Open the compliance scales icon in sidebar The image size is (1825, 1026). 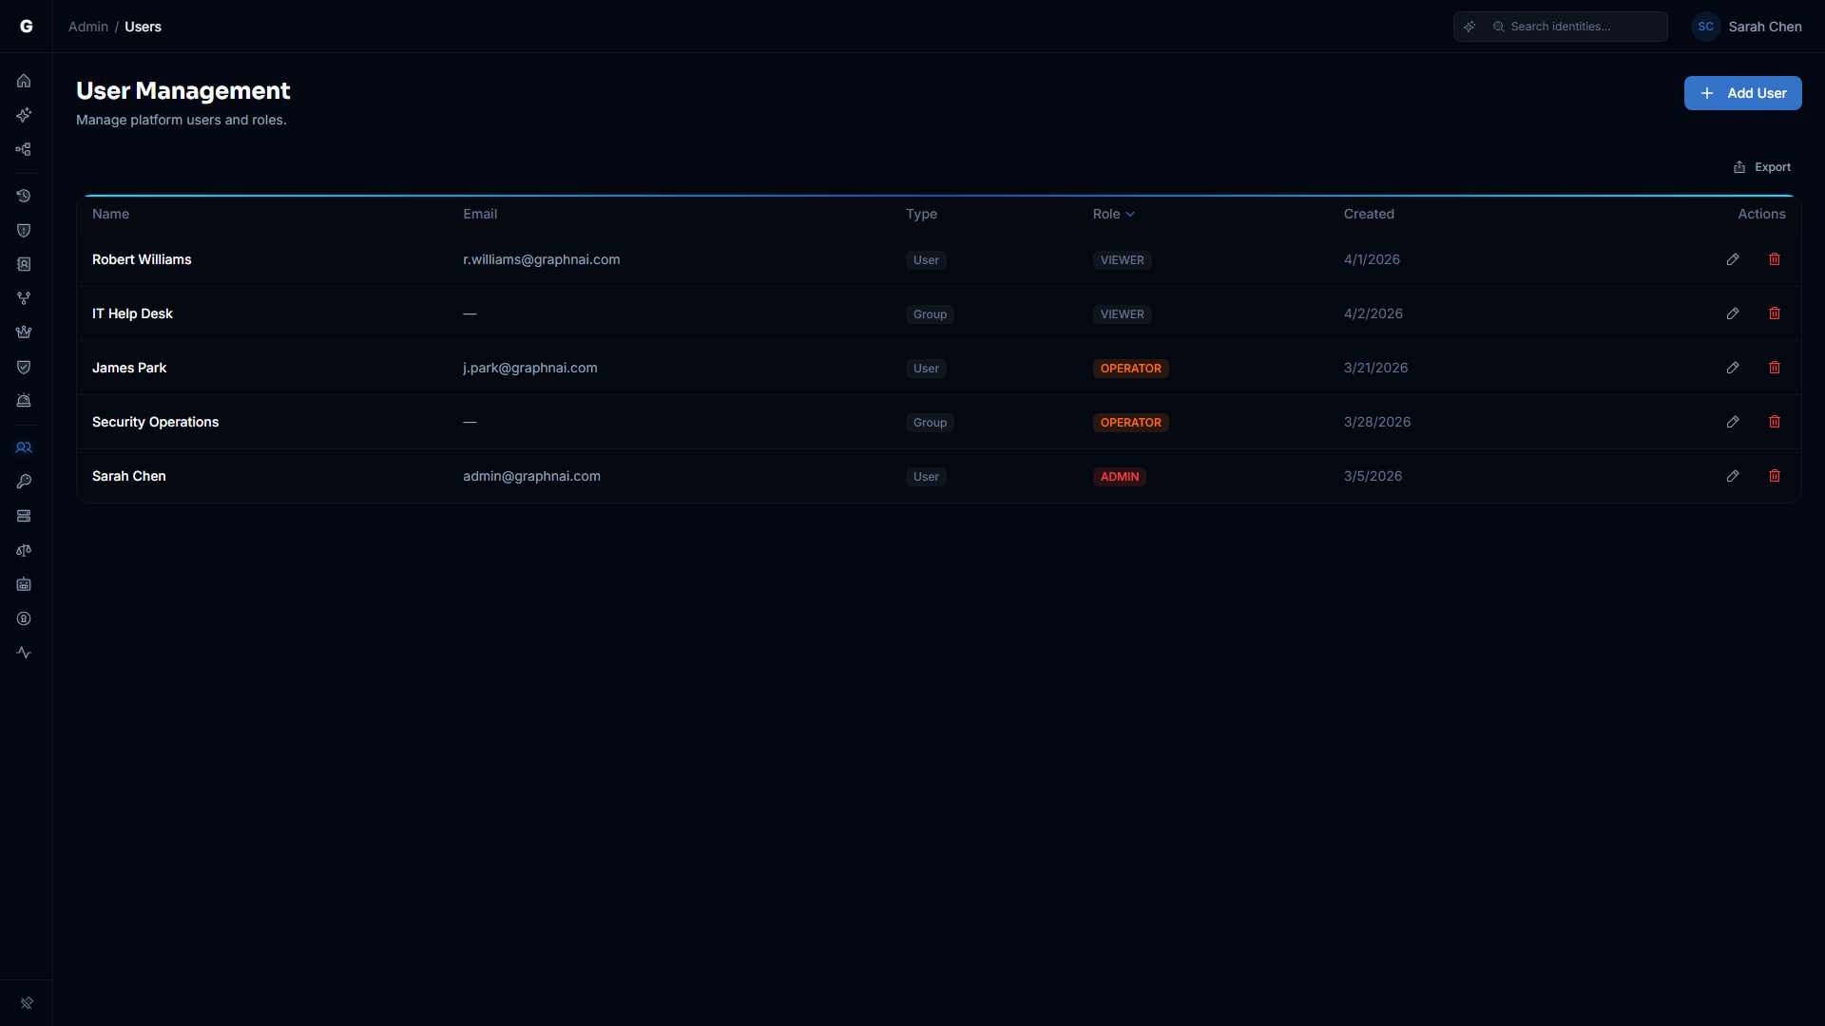[24, 550]
